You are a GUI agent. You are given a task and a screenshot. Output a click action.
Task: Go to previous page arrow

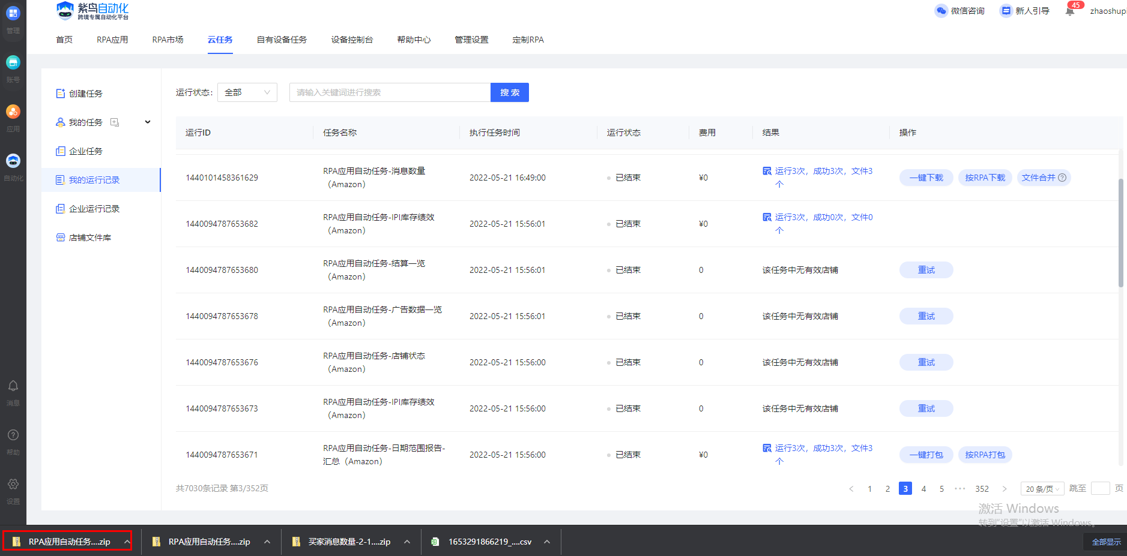click(851, 489)
